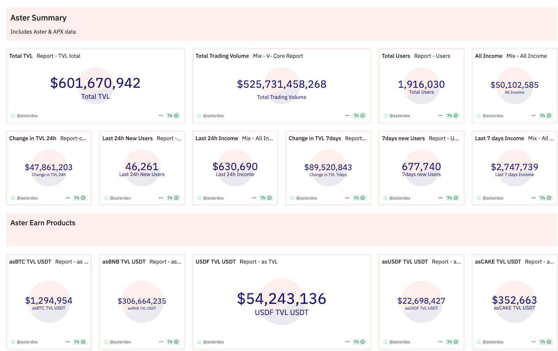
Task: Click the 7h check badge on USDF TVL USDT card
Action: (x=359, y=342)
